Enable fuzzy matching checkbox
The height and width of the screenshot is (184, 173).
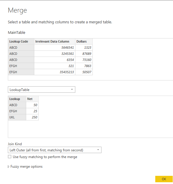pos(10,157)
